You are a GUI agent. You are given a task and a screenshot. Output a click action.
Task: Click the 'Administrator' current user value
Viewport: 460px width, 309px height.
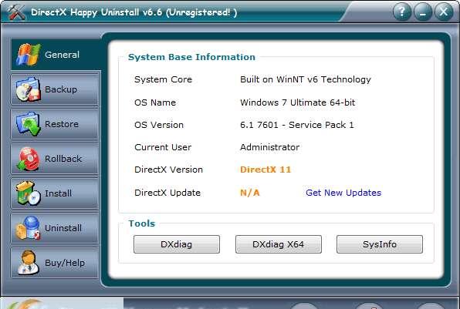coord(270,147)
